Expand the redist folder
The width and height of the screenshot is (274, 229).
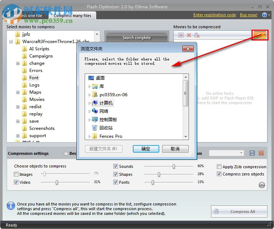tap(18, 107)
